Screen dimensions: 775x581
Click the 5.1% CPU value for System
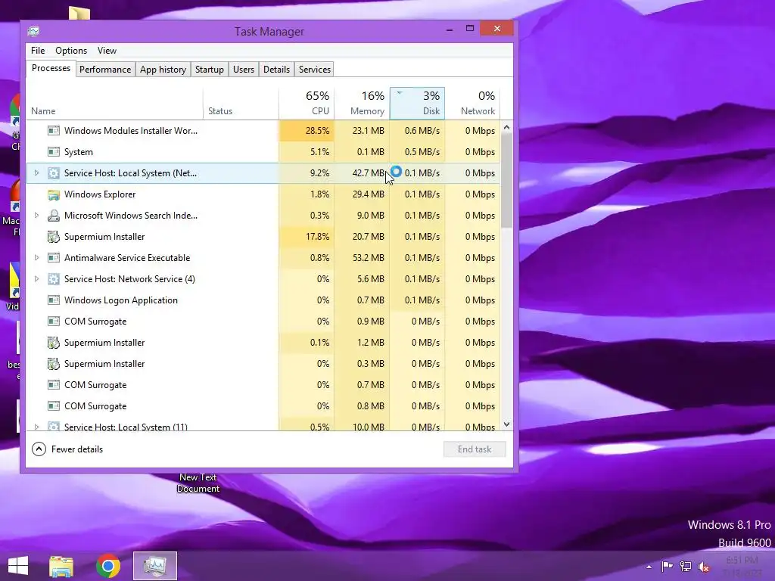pyautogui.click(x=320, y=152)
